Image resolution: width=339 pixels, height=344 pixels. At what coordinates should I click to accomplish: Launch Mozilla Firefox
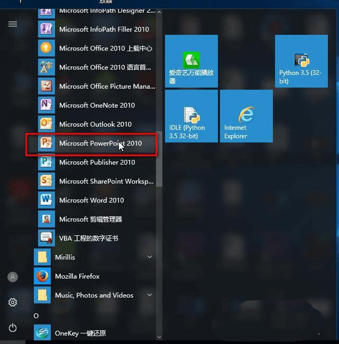tap(91, 276)
